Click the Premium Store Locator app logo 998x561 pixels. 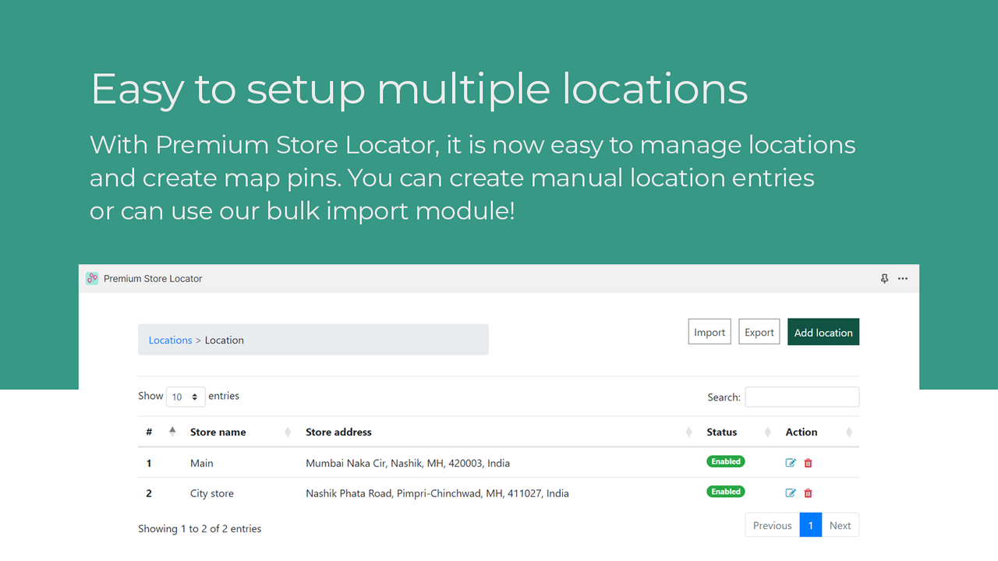92,278
